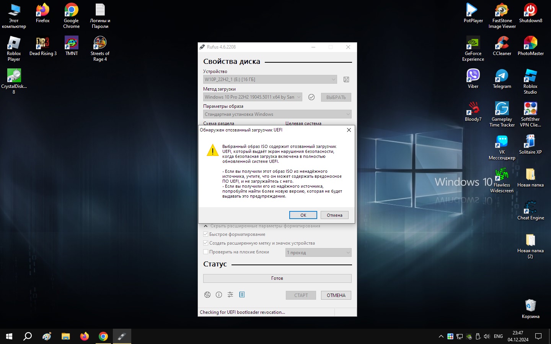Select the Shutdown8 desktop icon
The image size is (551, 344).
[531, 13]
